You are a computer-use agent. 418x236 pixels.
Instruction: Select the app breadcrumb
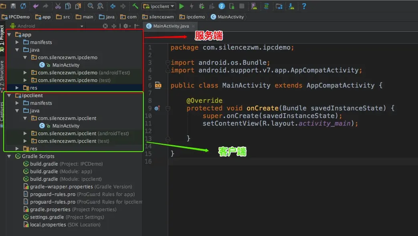pyautogui.click(x=43, y=17)
